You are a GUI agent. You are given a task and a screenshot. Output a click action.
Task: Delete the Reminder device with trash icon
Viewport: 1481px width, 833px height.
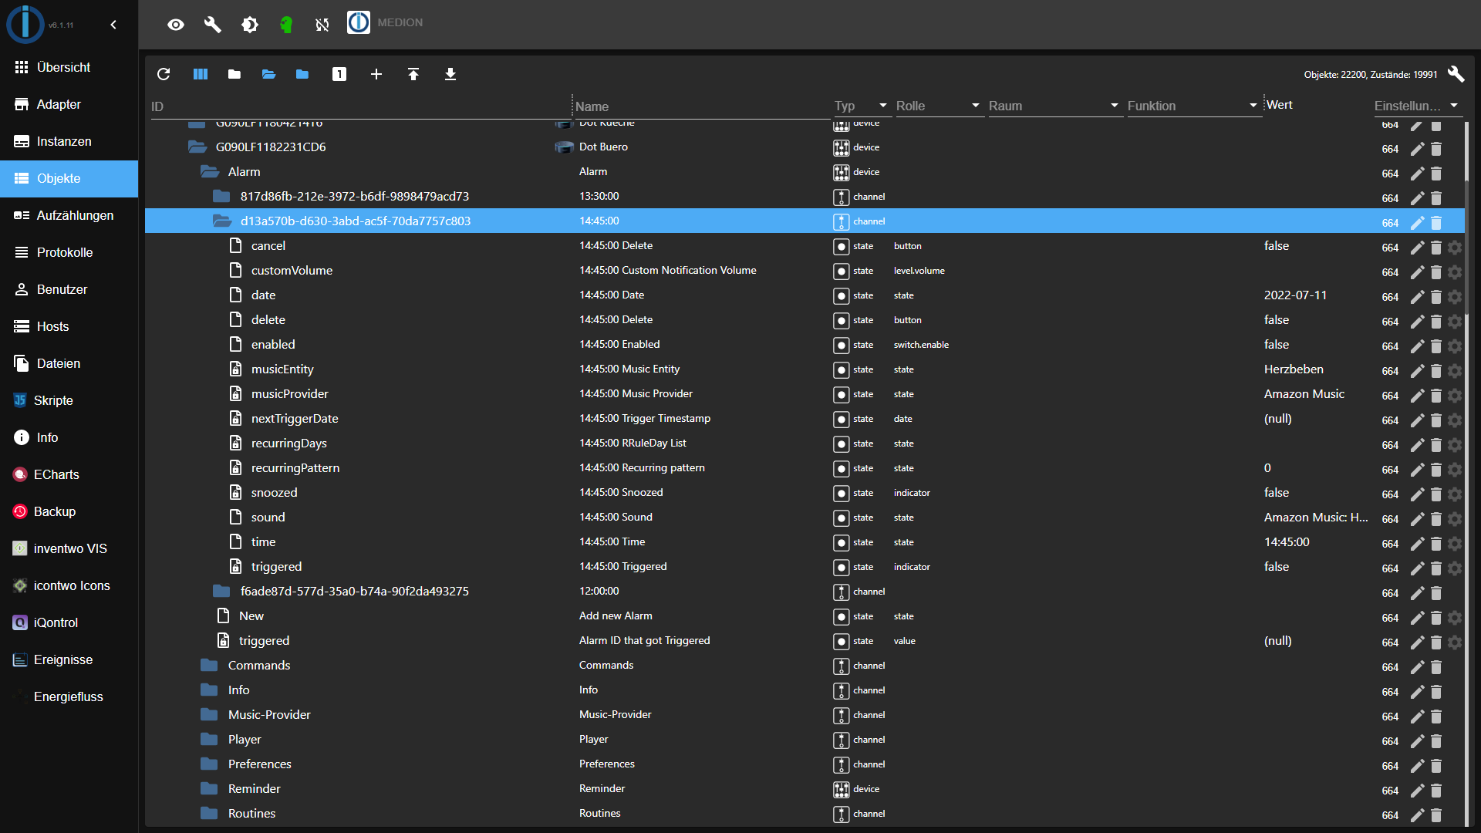click(x=1436, y=791)
